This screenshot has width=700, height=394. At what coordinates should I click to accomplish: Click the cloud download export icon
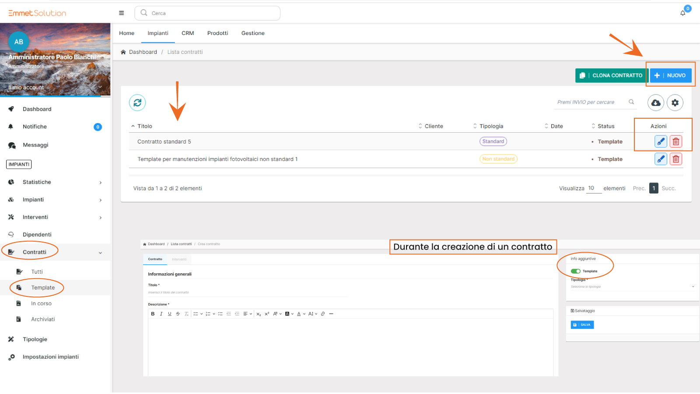[x=656, y=102]
